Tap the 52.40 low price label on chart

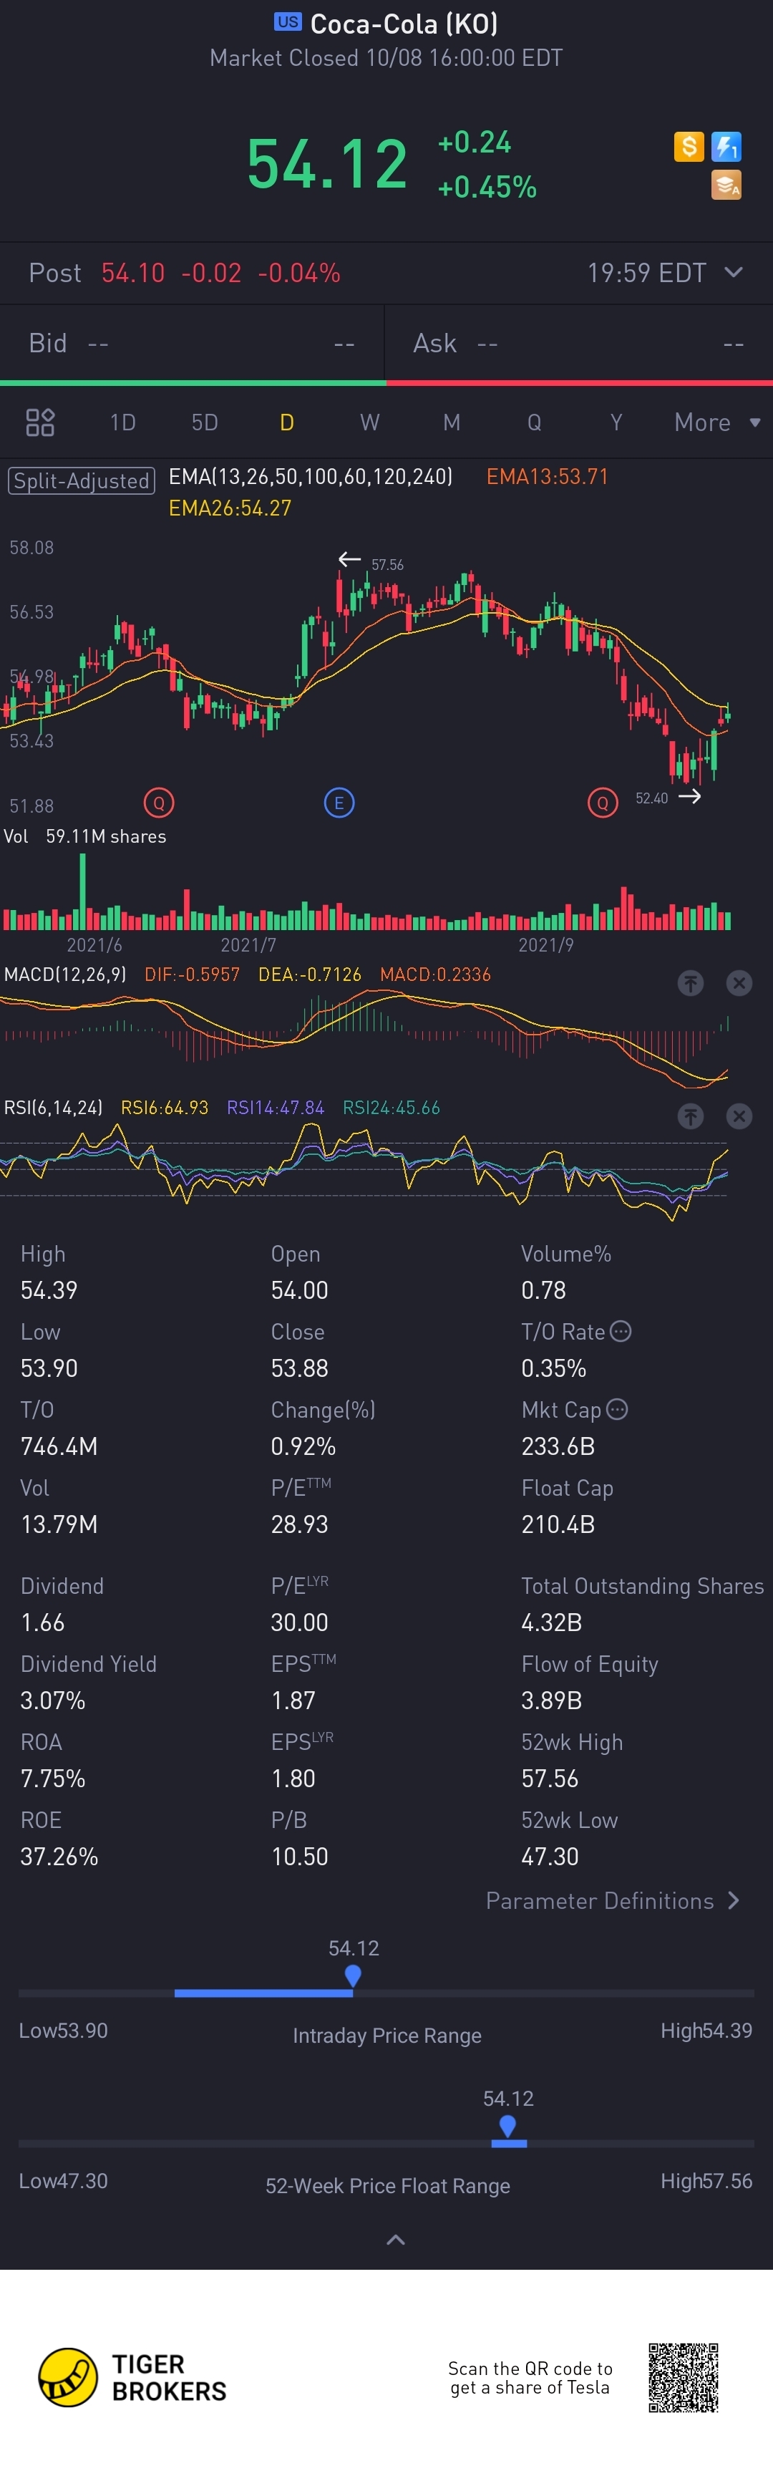coord(651,798)
